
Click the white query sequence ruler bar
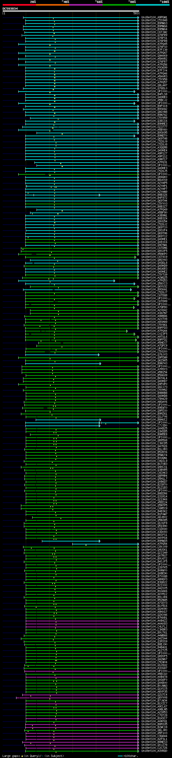coord(71,11)
